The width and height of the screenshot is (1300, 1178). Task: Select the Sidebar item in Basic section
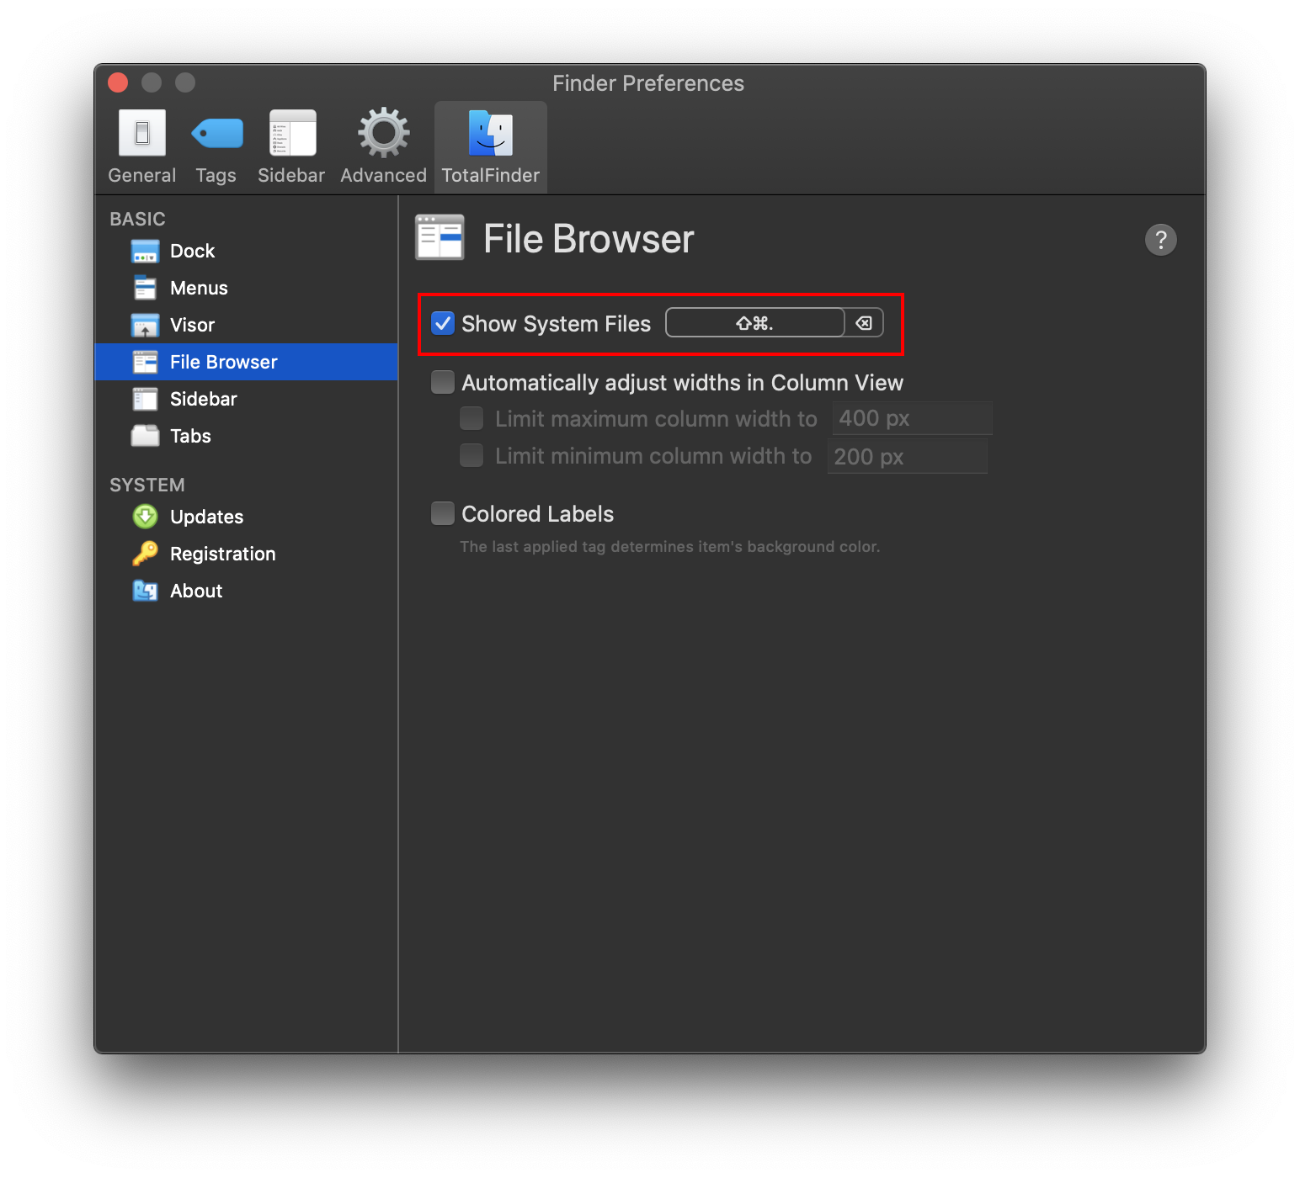145,398
